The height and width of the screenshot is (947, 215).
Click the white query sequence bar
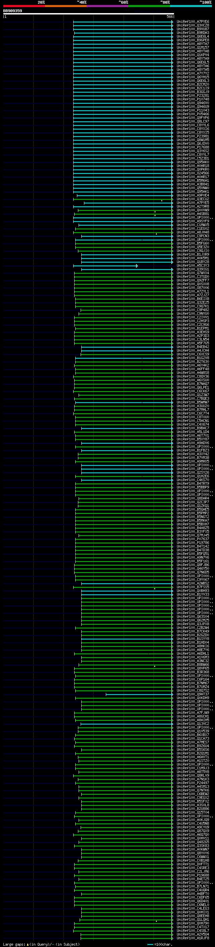click(88, 13)
